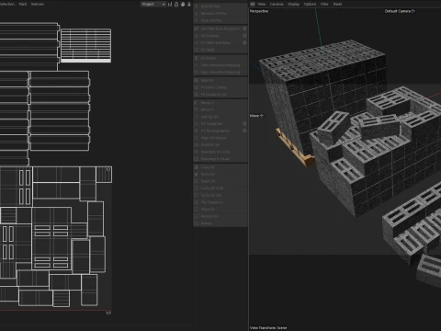The height and width of the screenshot is (331, 441).
Task: Click the hand pan icon in UV editor header
Action: (183, 4)
